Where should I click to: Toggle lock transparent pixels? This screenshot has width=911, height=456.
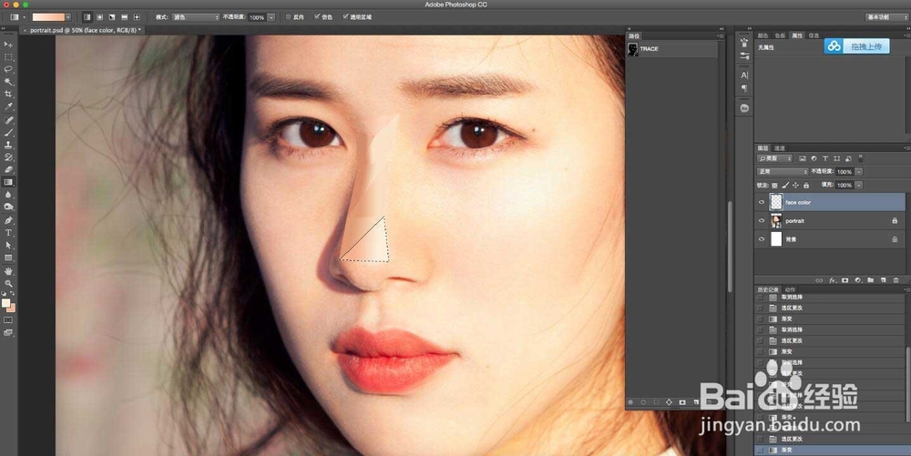[774, 186]
